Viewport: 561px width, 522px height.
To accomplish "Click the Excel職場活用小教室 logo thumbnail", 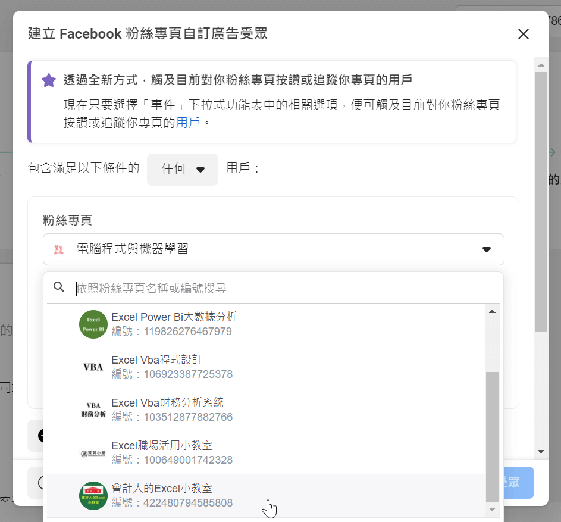I will 93,454.
